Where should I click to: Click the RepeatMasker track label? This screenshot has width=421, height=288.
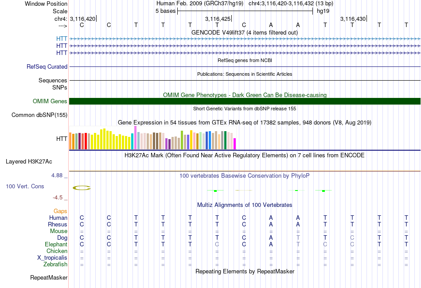(x=49, y=277)
